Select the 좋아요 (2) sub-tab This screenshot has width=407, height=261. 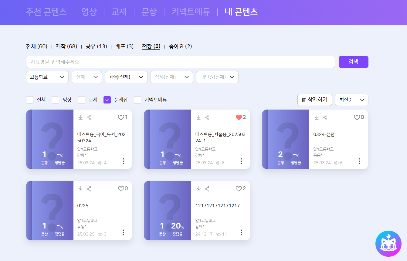click(x=180, y=46)
